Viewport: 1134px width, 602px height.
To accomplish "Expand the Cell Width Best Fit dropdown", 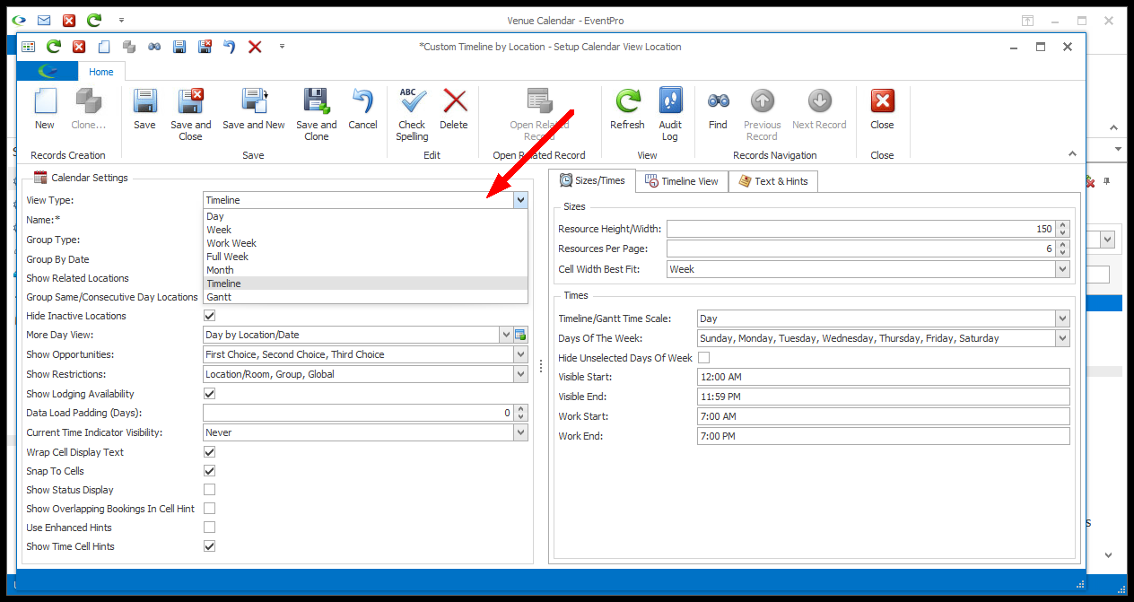I will [x=1063, y=269].
